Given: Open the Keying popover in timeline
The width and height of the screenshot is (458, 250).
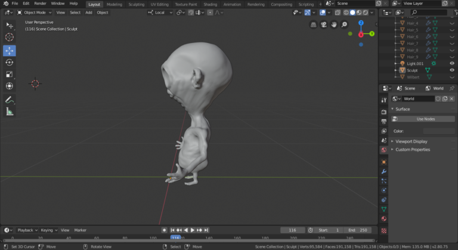Looking at the screenshot, I should [47, 230].
